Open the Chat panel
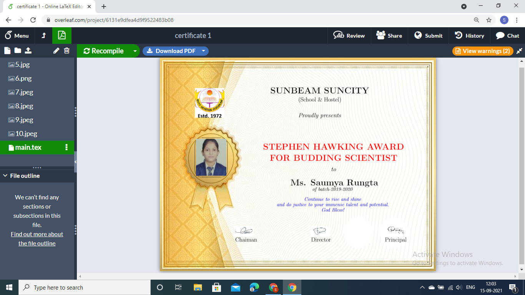 [507, 35]
